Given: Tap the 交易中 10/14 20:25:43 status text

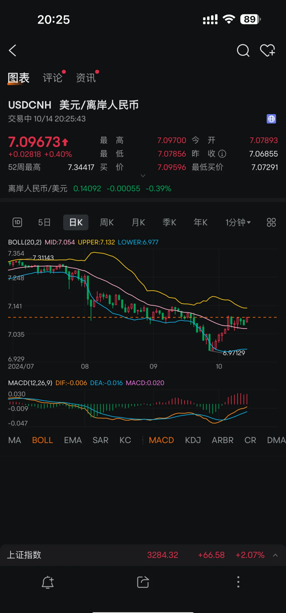Looking at the screenshot, I should point(47,119).
